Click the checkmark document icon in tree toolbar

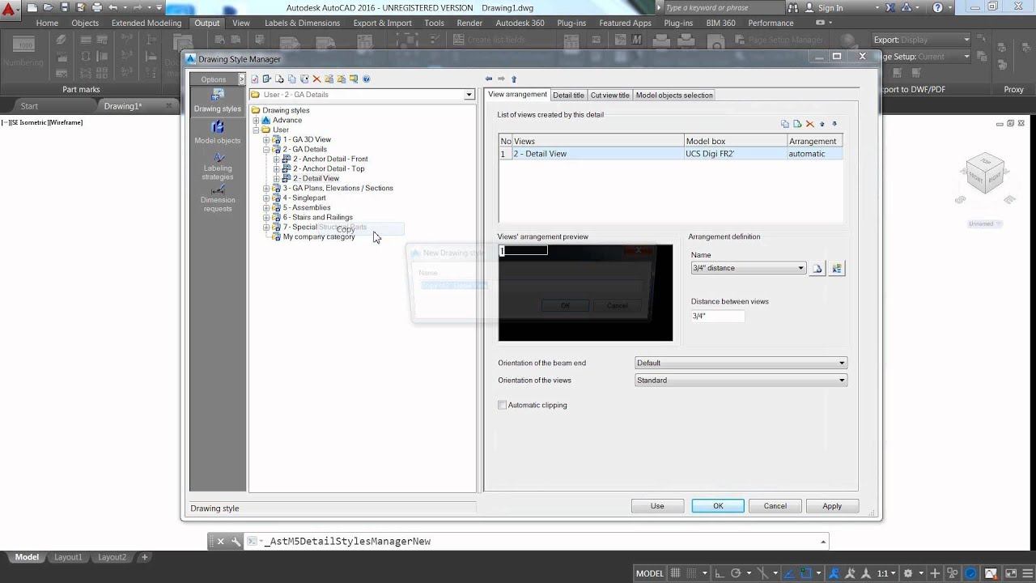(254, 79)
